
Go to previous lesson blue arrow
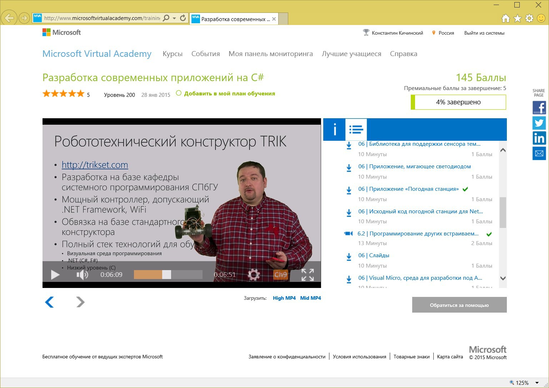(x=49, y=302)
